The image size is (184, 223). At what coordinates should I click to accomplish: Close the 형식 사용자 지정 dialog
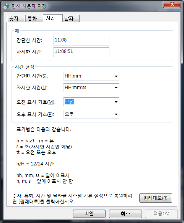tap(172, 4)
